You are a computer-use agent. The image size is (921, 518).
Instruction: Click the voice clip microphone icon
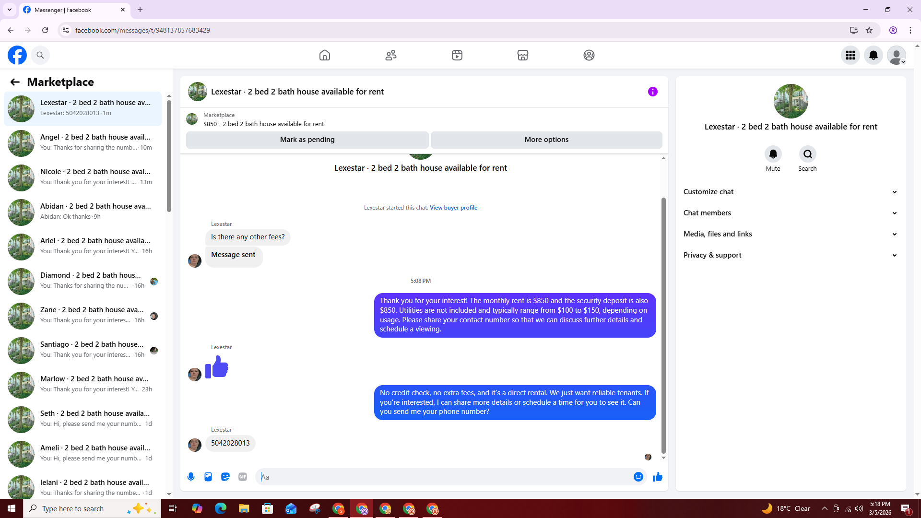click(191, 477)
